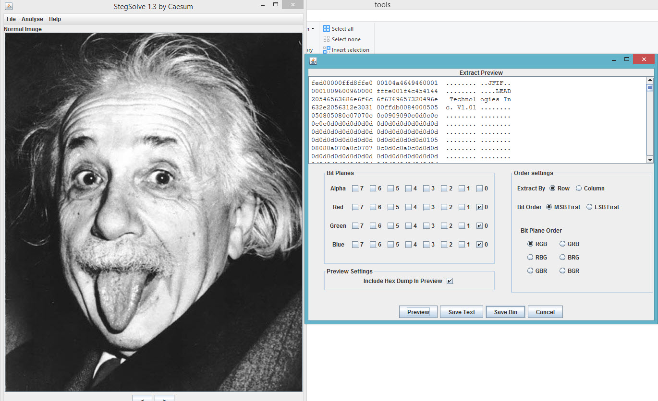This screenshot has height=401, width=658.
Task: Select RGB bit plane order
Action: (531, 244)
